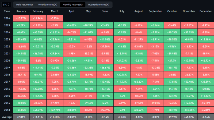Click the +41.12% November average cell
214x120 pixels.
(189, 117)
